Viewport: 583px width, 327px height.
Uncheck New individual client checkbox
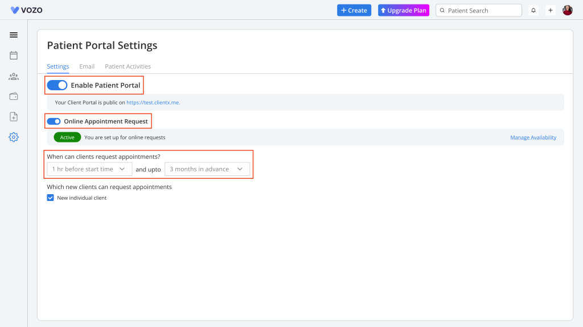pyautogui.click(x=50, y=198)
